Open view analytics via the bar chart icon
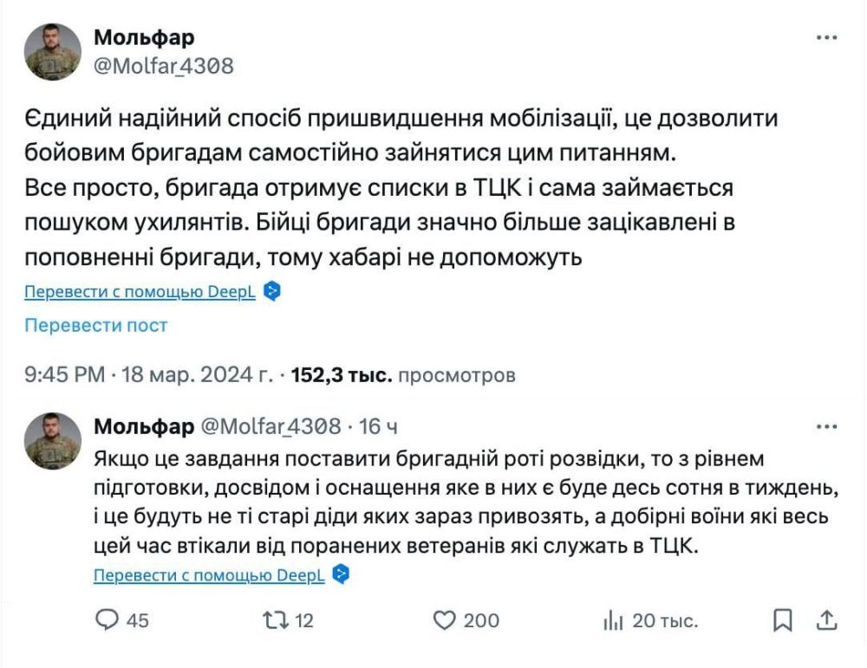 pos(613,620)
